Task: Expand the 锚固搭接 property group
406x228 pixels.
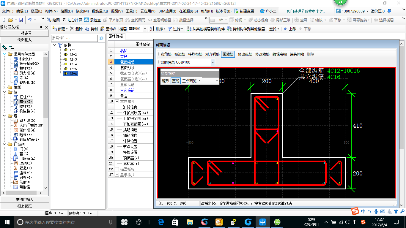Action: click(x=117, y=169)
